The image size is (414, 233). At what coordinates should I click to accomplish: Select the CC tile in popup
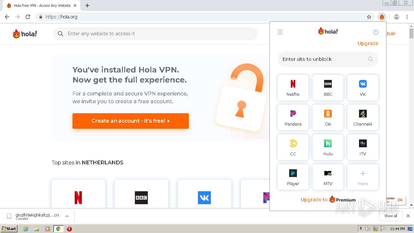(293, 147)
